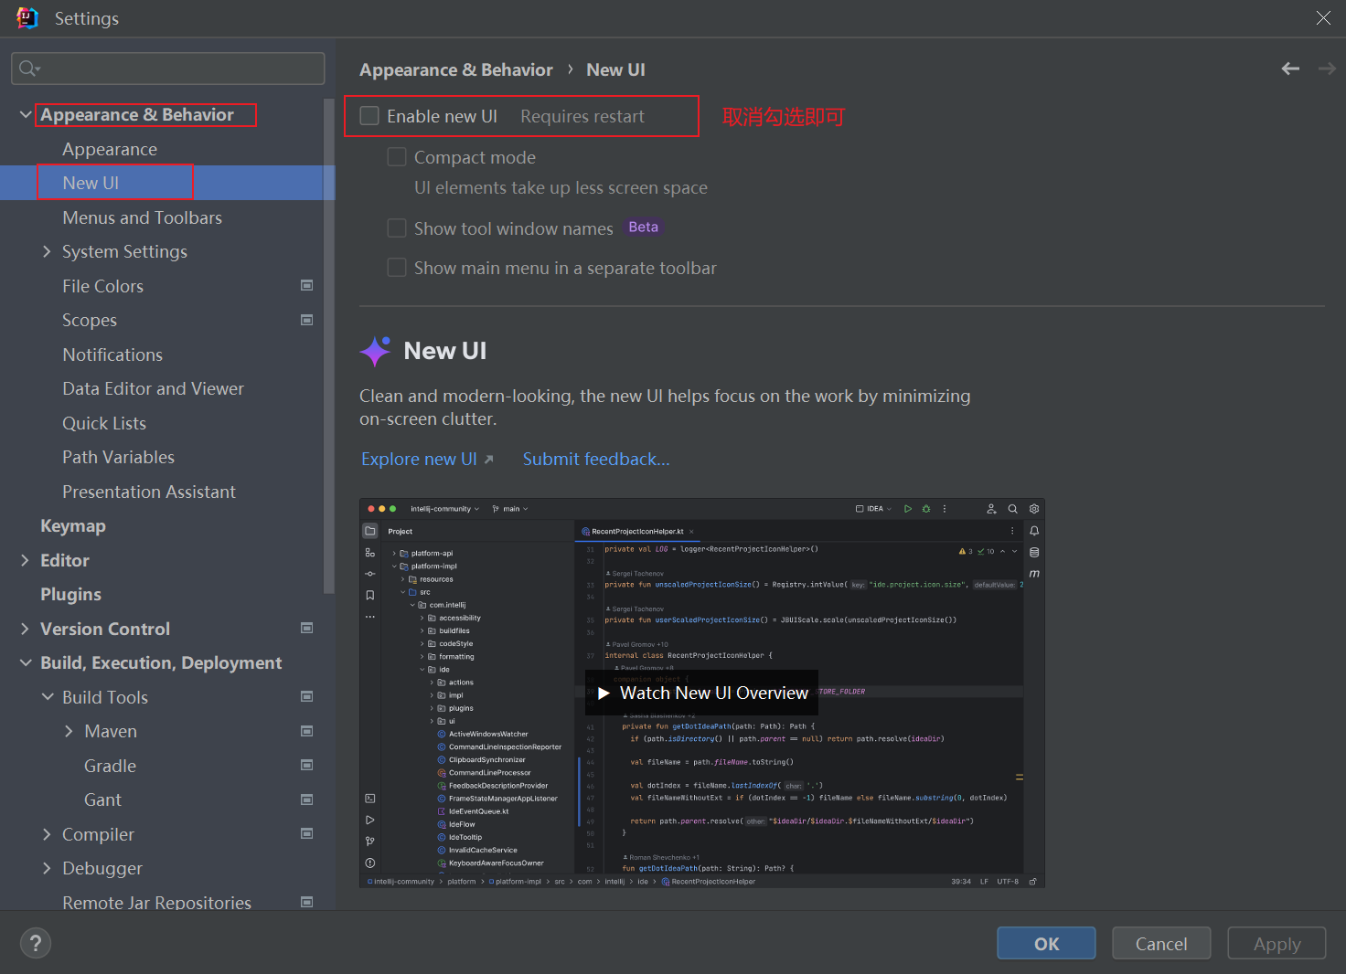Expand the System Settings node
This screenshot has height=974, width=1346.
click(47, 251)
